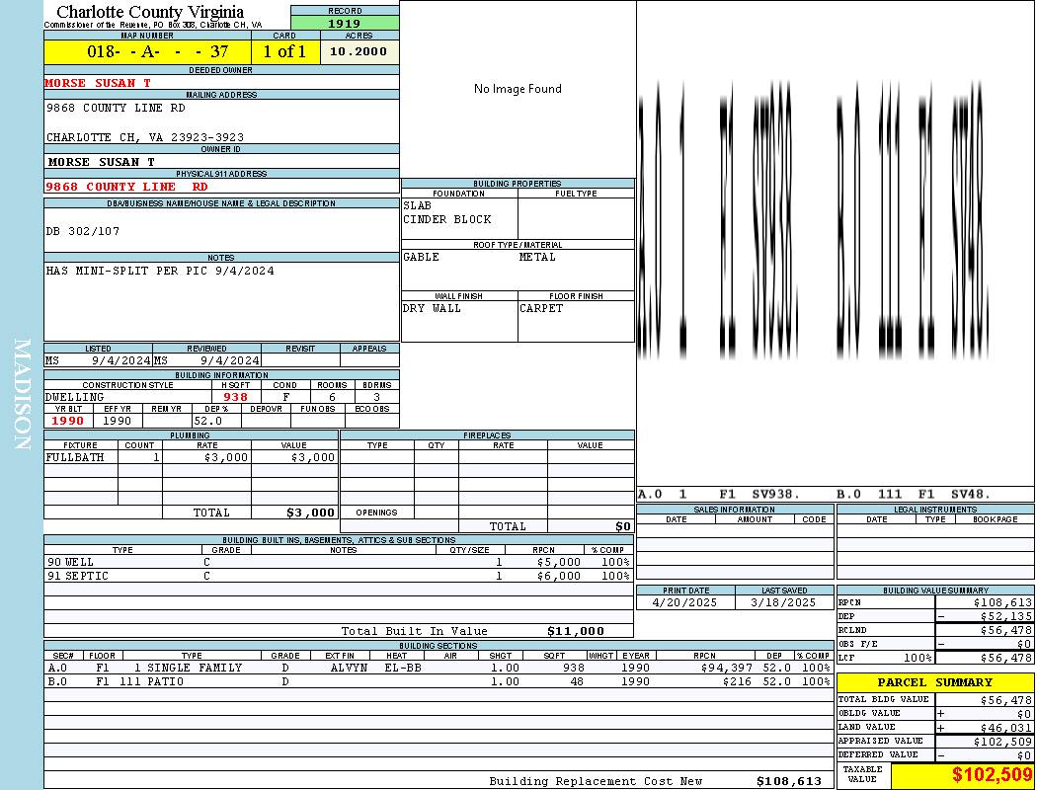Click the FULLBATH plumbing fixture
This screenshot has height=790, width=1037.
point(75,457)
